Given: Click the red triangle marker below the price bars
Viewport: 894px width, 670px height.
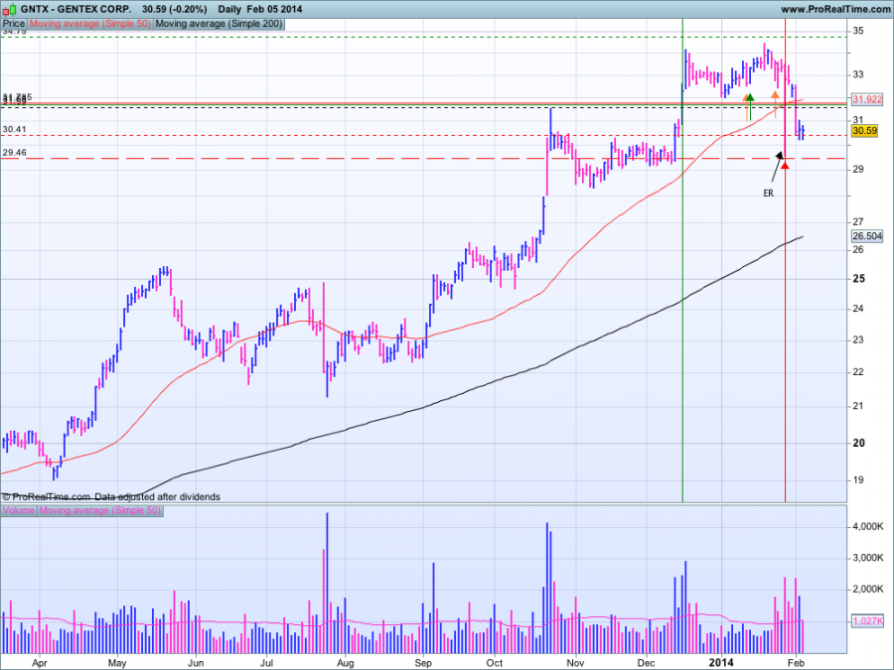Looking at the screenshot, I should click(785, 165).
